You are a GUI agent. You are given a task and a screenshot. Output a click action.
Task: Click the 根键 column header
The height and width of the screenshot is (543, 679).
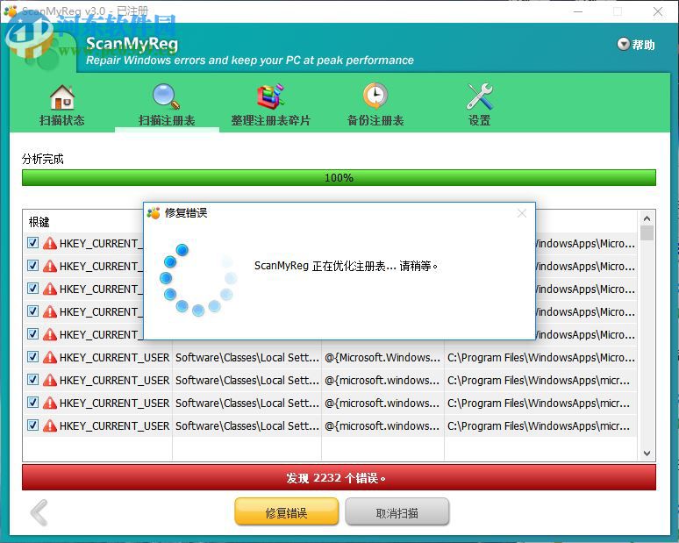[39, 222]
